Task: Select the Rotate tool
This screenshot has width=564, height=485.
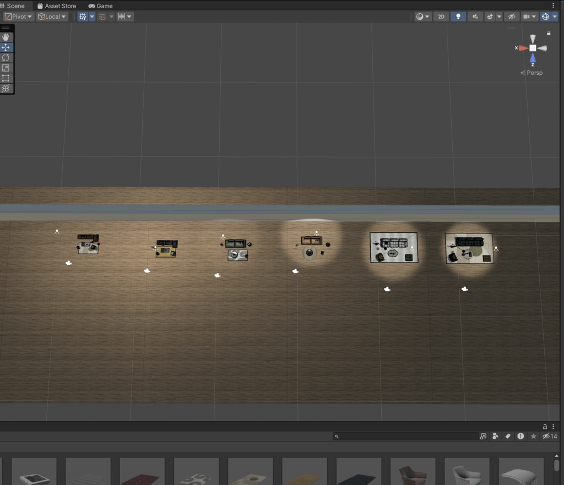Action: (6, 57)
